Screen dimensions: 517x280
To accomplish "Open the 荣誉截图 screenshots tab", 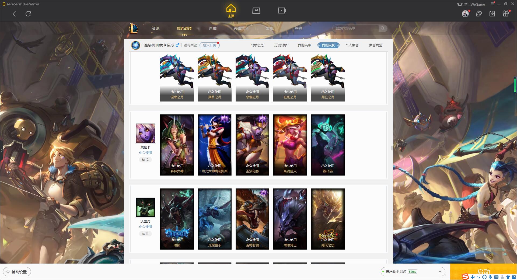I will 376,45.
